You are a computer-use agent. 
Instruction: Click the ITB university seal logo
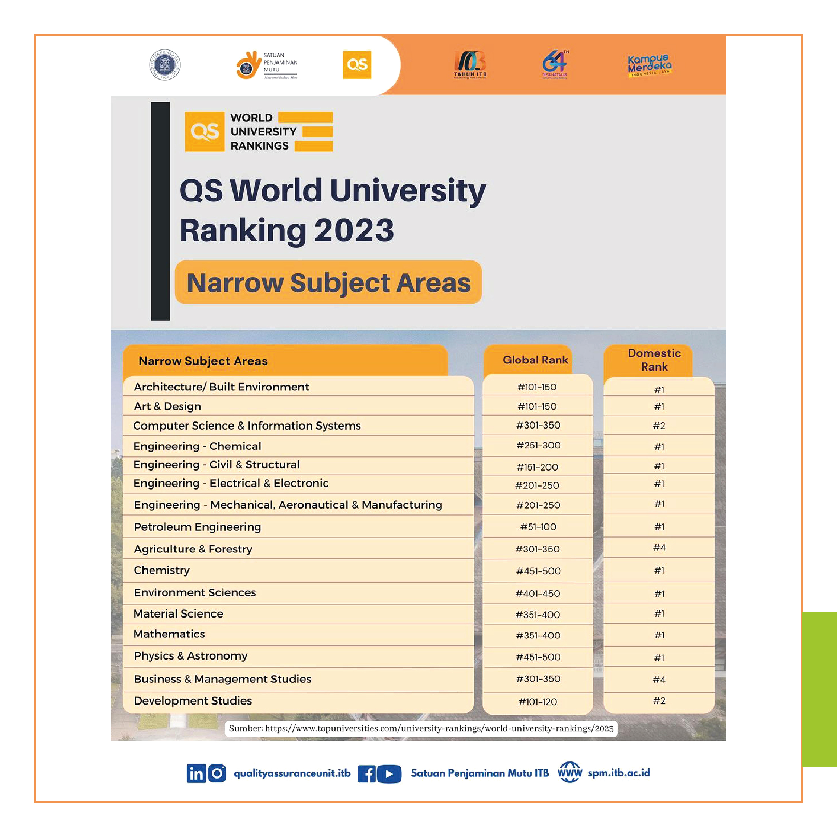coord(165,65)
